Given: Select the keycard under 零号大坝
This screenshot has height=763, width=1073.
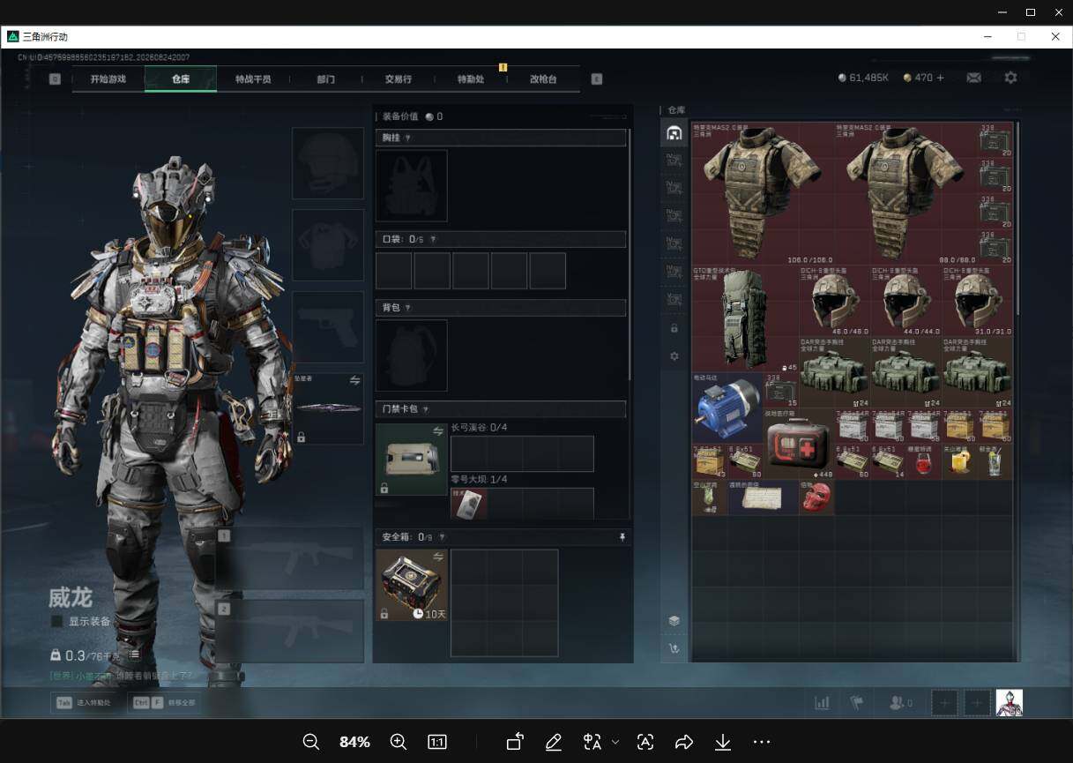Looking at the screenshot, I should click(x=469, y=503).
